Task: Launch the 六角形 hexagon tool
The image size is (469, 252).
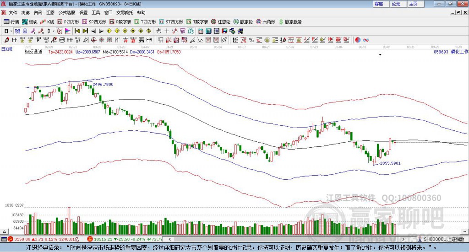Action: (x=266, y=22)
